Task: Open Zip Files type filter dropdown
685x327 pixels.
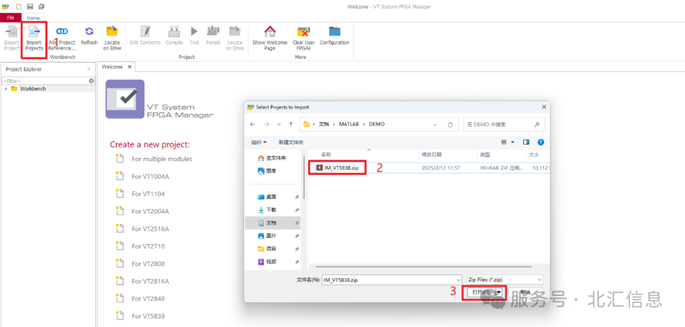Action: click(x=539, y=279)
